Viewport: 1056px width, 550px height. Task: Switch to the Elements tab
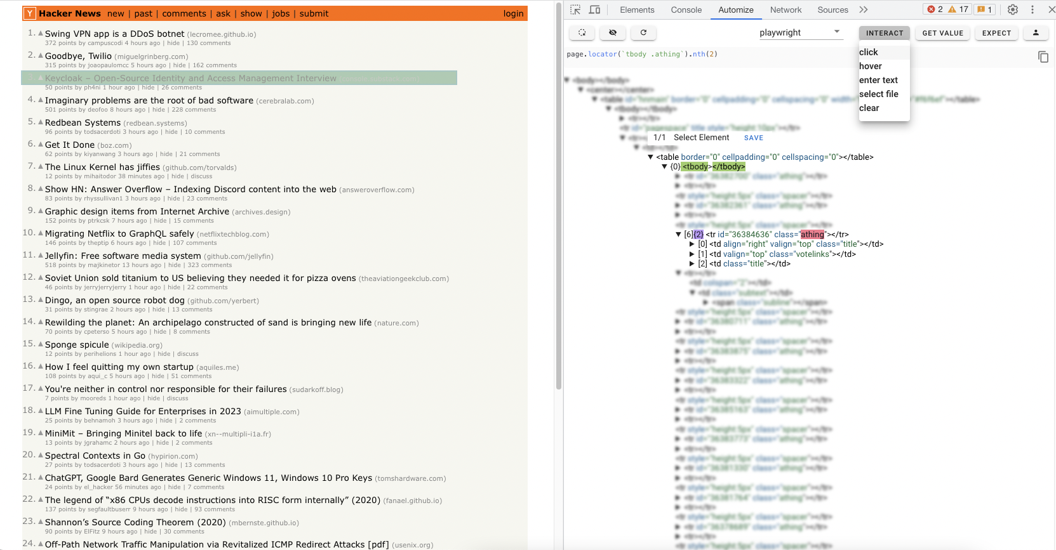[x=637, y=10]
